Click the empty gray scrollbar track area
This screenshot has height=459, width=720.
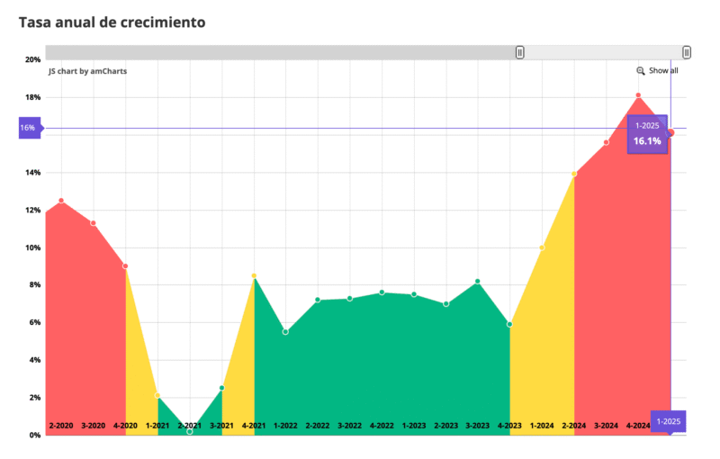270,52
